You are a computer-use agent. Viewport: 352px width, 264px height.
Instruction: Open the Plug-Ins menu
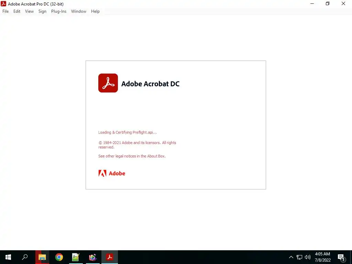pyautogui.click(x=59, y=11)
